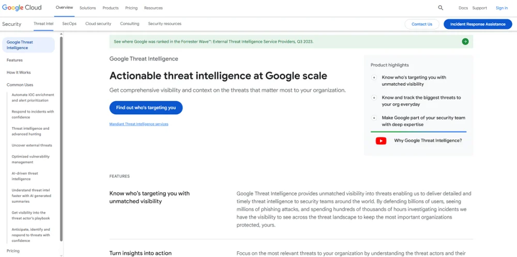
Task: Click 'Know and track the biggest threats' highlight text
Action: [421, 101]
